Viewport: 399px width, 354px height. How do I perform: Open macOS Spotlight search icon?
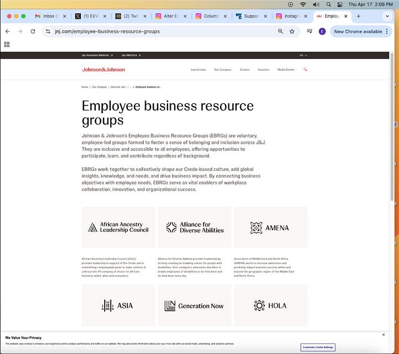329,4
